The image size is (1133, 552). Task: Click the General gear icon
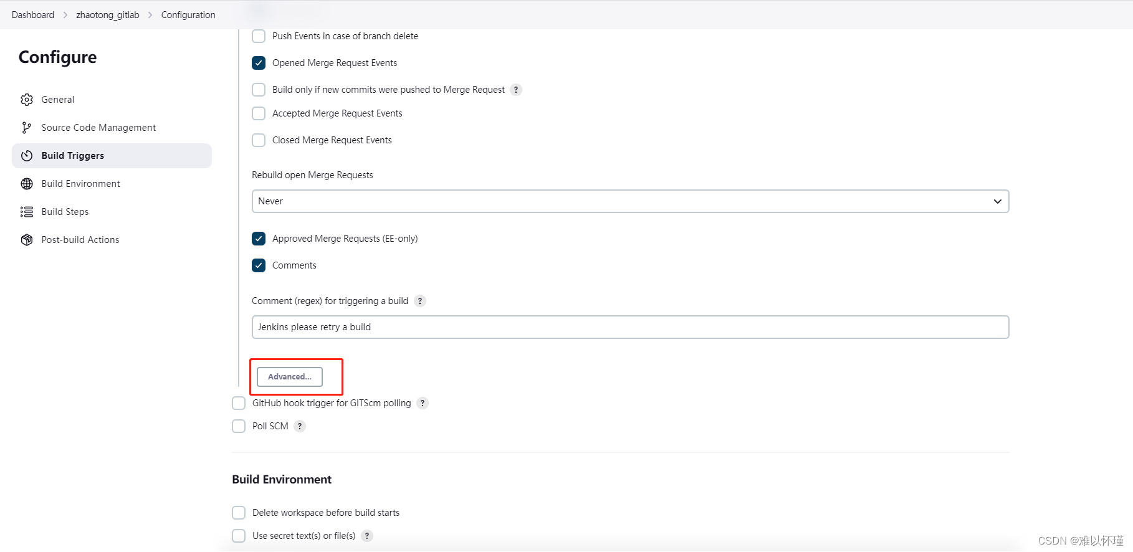tap(27, 100)
